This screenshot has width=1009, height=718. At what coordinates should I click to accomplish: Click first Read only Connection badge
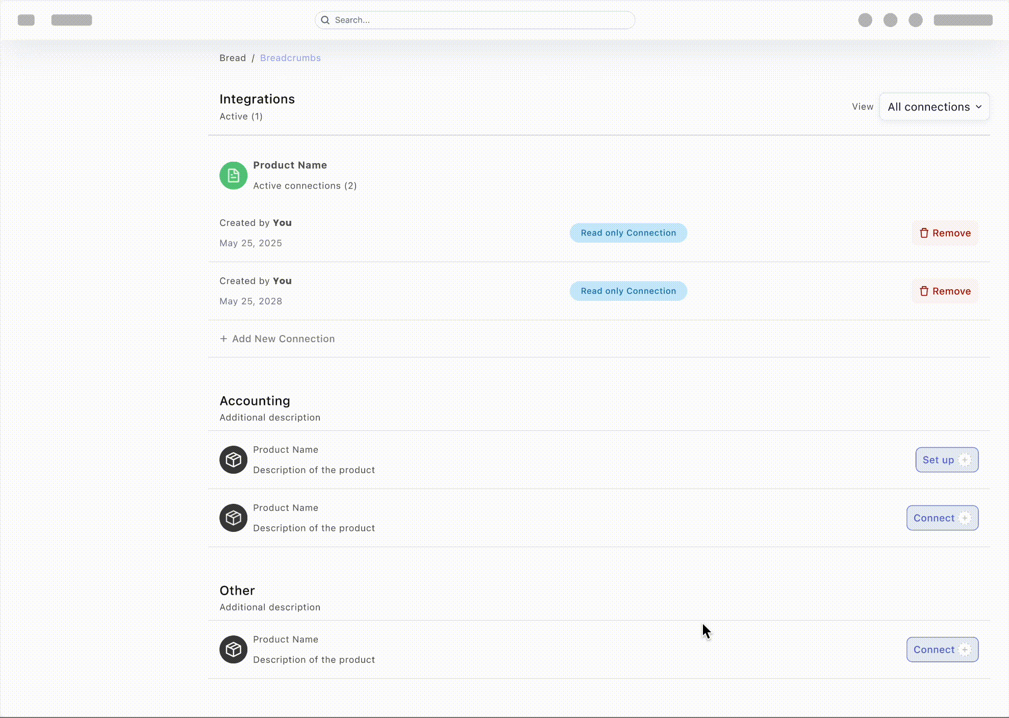coord(628,233)
